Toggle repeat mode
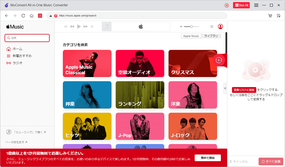 92,27
